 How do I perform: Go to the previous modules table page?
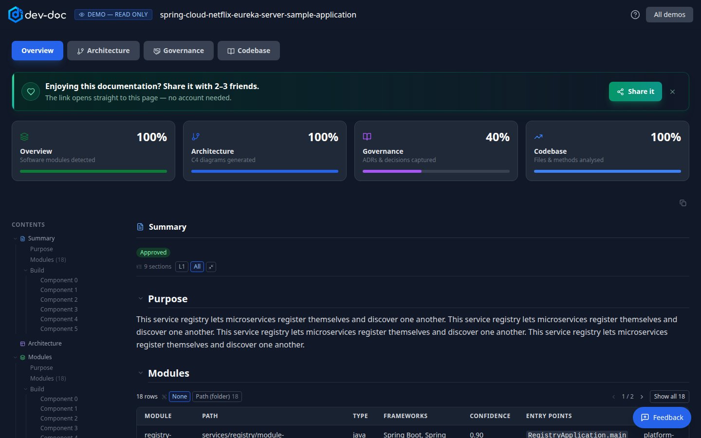point(613,397)
